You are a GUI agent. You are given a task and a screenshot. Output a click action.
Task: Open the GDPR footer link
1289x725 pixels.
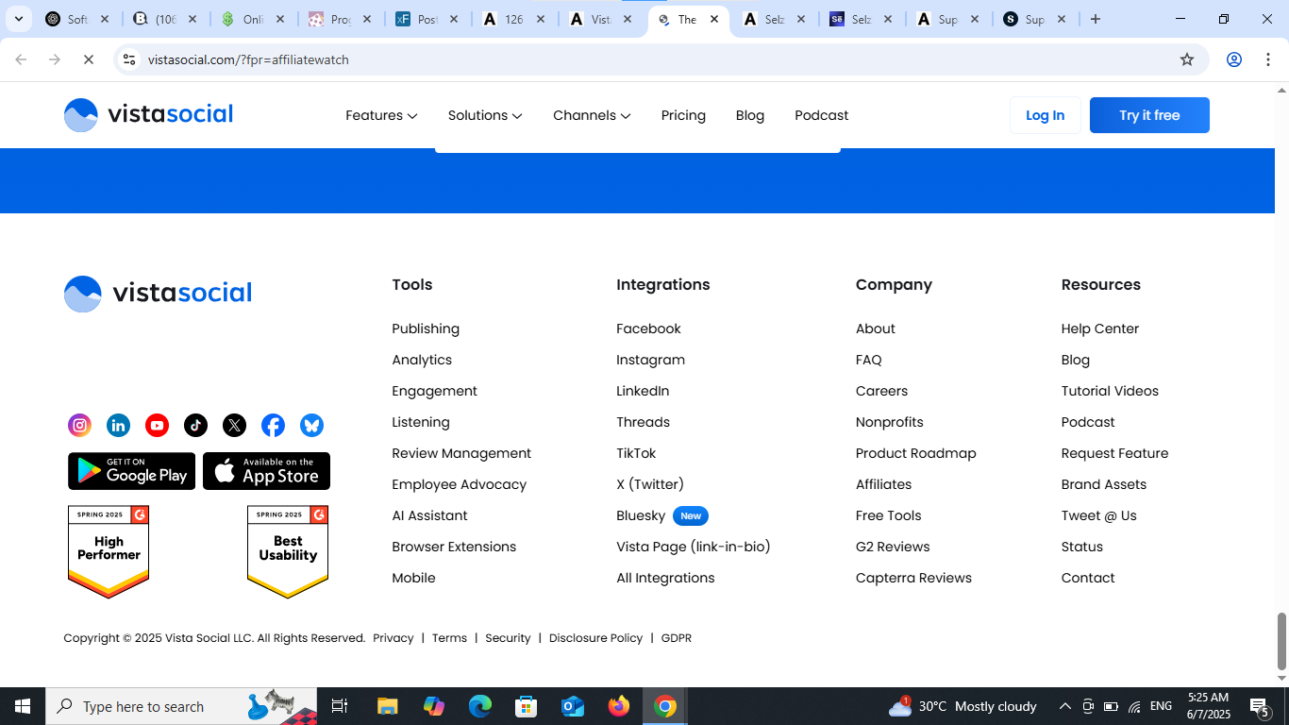click(x=677, y=638)
